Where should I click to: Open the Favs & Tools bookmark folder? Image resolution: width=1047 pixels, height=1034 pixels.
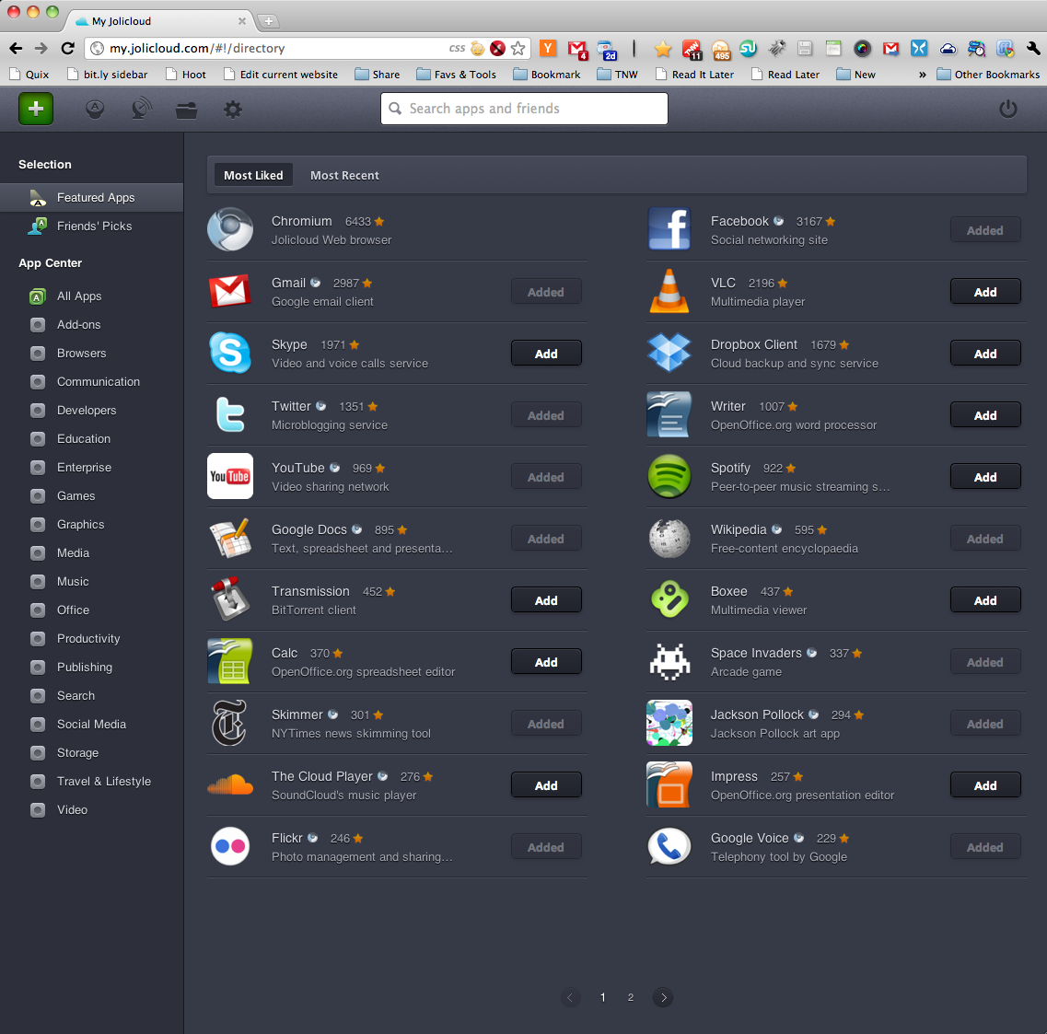pos(456,74)
